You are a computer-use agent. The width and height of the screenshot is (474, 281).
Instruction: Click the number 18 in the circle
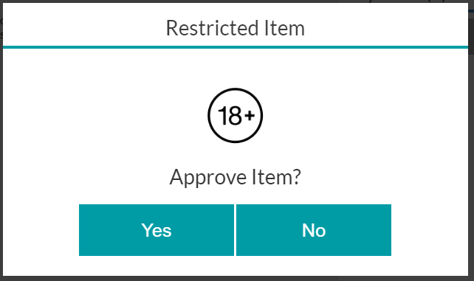click(x=230, y=116)
